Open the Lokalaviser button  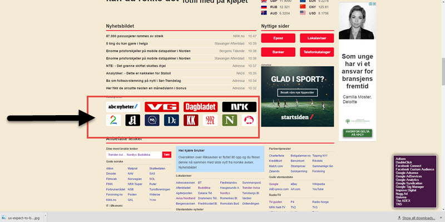click(317, 38)
